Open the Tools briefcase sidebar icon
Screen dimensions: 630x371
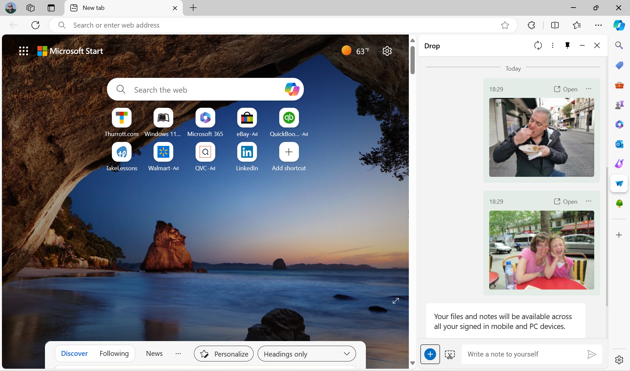click(619, 85)
